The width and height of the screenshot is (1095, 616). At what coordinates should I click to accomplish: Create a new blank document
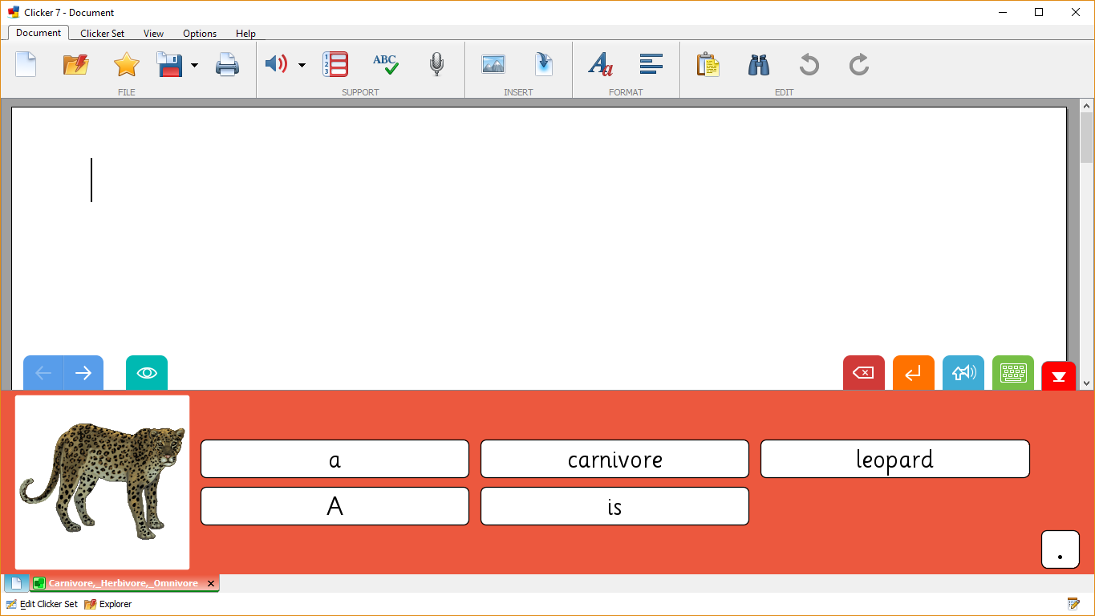click(x=26, y=64)
